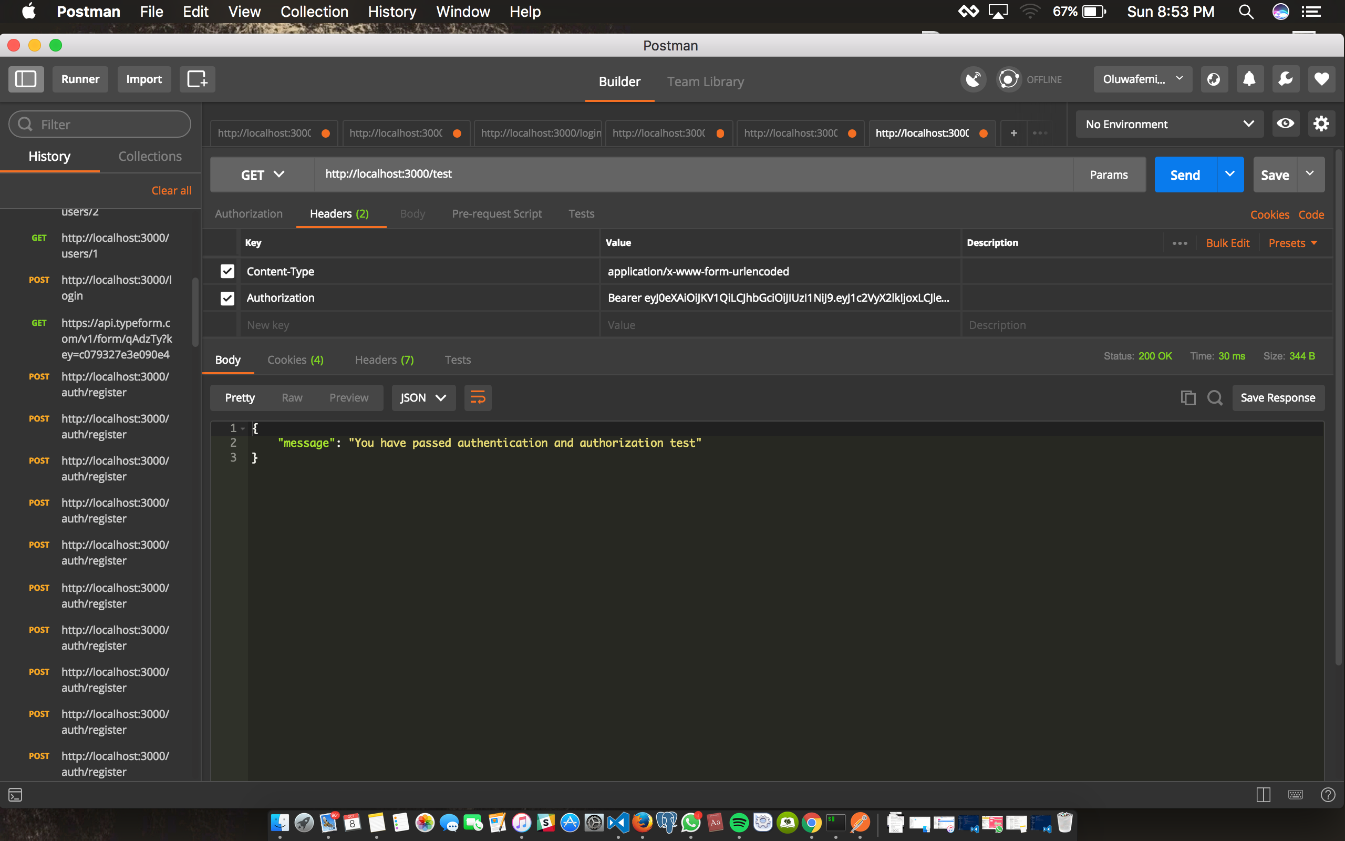
Task: Click the Filter search field
Action: point(100,124)
